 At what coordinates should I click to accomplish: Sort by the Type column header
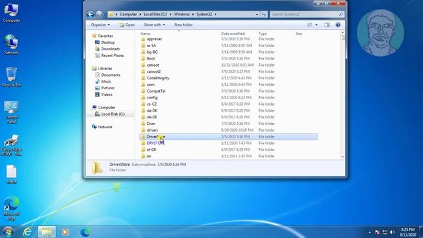tap(262, 34)
